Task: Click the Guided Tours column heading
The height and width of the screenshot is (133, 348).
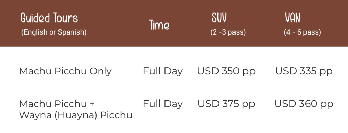Action: (x=49, y=18)
